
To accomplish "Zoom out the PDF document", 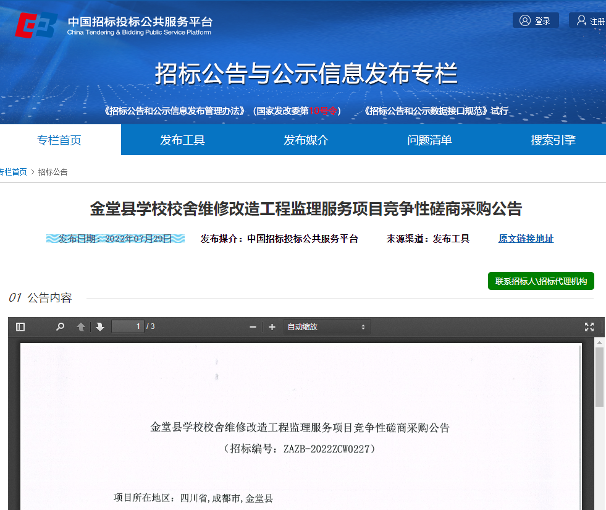I will (x=253, y=327).
